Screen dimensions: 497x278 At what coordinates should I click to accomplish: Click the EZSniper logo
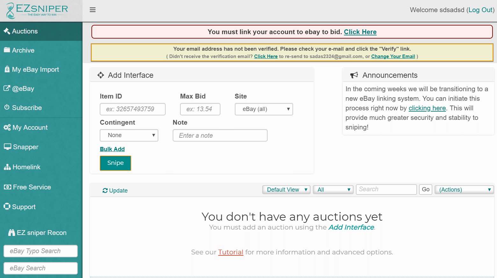(37, 11)
